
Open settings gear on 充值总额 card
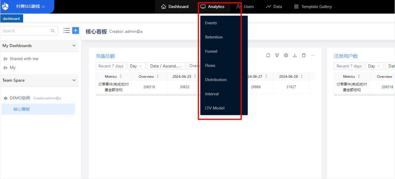[286, 55]
